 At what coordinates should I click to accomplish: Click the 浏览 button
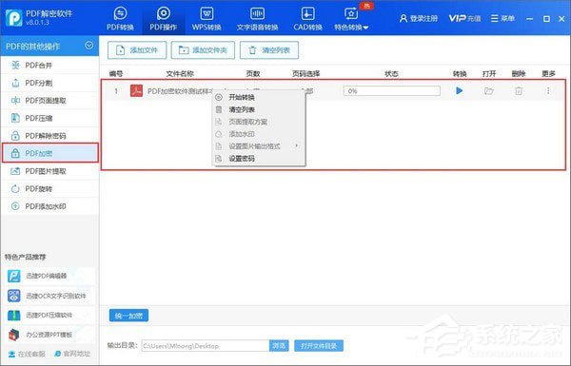point(279,346)
